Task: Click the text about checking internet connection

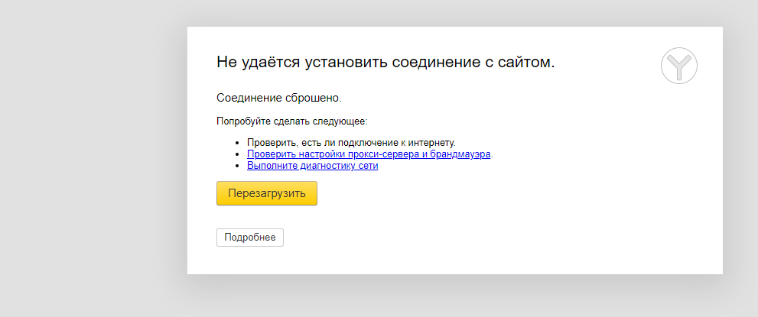Action: click(x=351, y=143)
